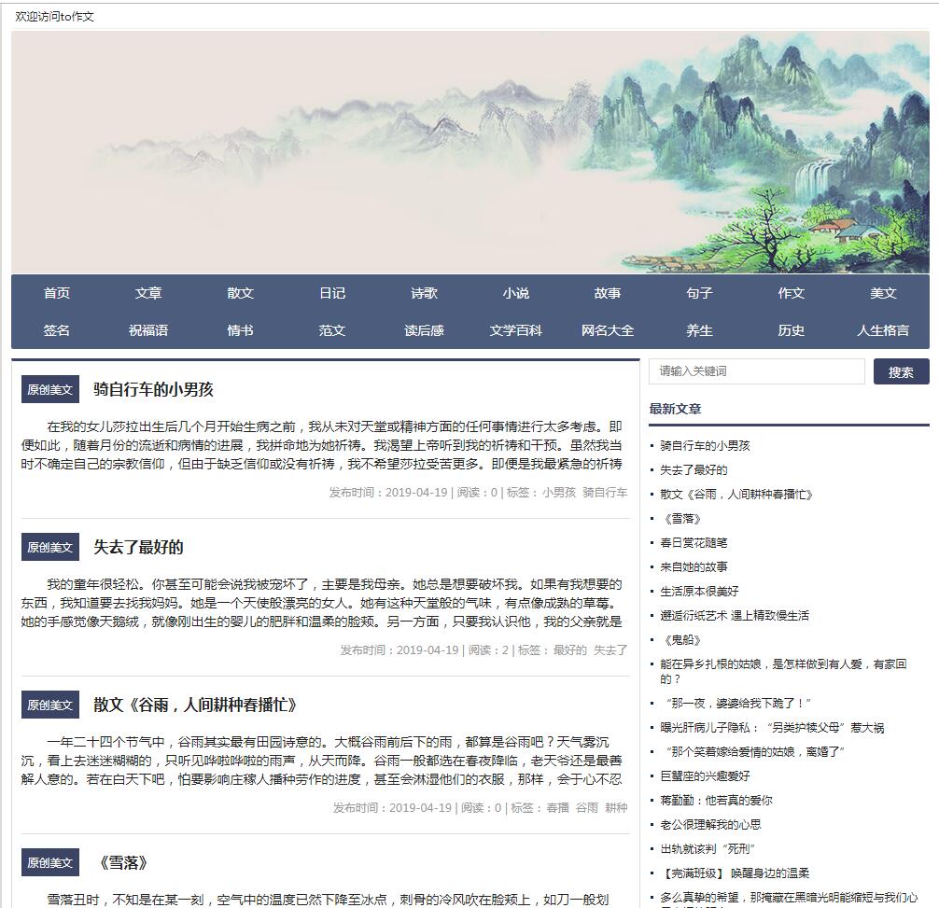Viewport: 939px width, 908px height.
Task: Click the 欢迎访问to作文 header text
Action: point(54,17)
